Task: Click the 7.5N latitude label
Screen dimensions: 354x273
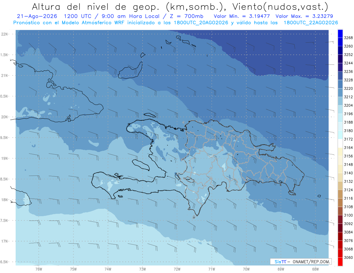Action: click(4, 221)
